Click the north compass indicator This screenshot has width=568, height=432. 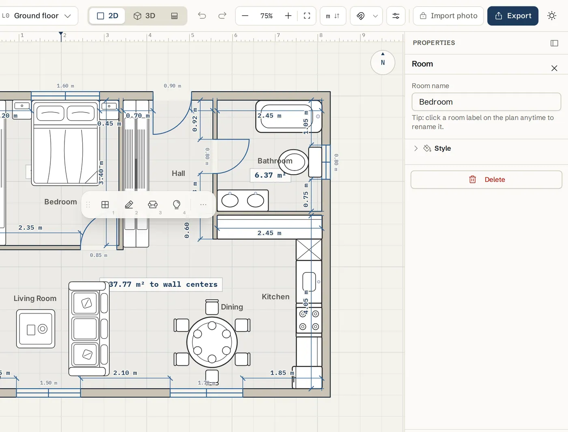[383, 63]
